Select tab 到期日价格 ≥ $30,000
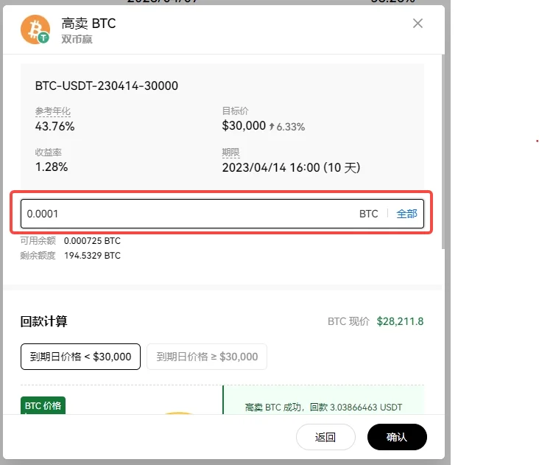Screen dimensions: 539x465 pyautogui.click(x=207, y=357)
